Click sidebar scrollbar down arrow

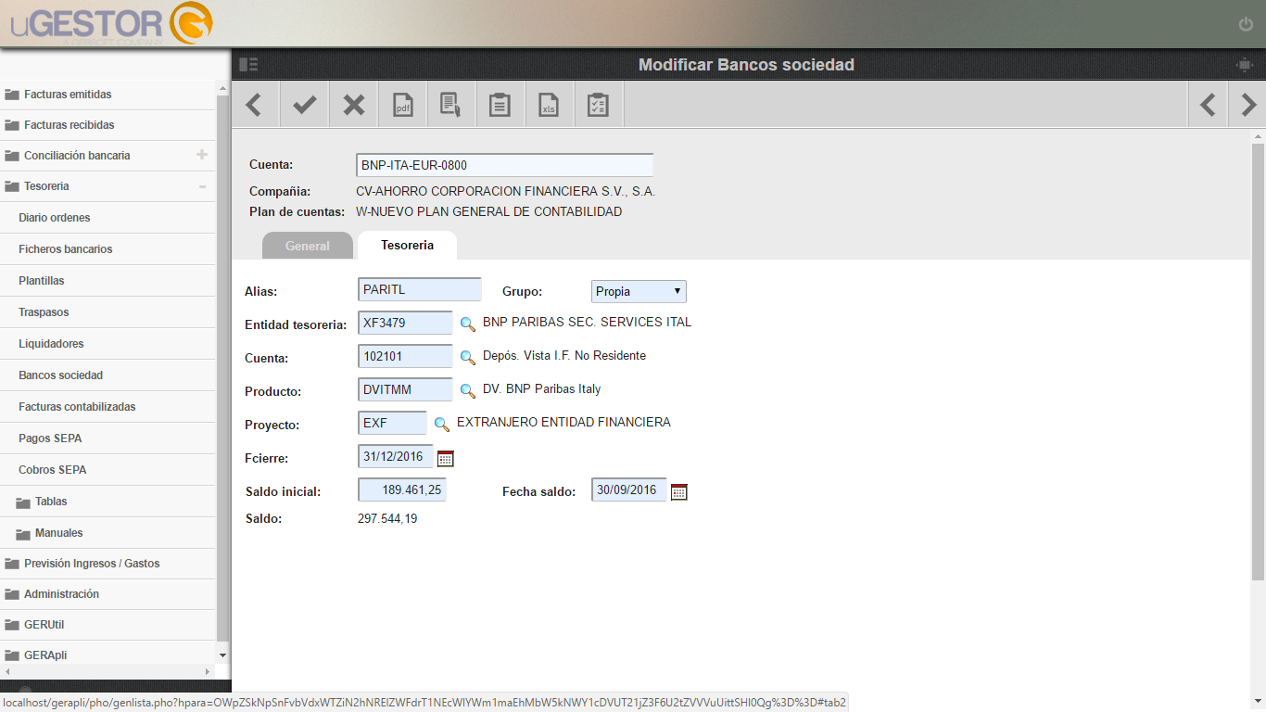click(x=222, y=655)
